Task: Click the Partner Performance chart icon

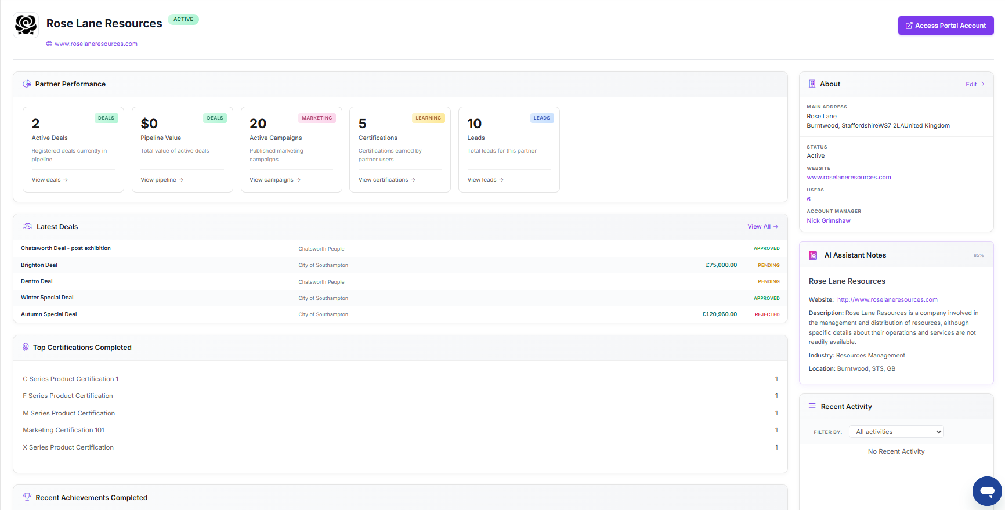Action: point(27,84)
